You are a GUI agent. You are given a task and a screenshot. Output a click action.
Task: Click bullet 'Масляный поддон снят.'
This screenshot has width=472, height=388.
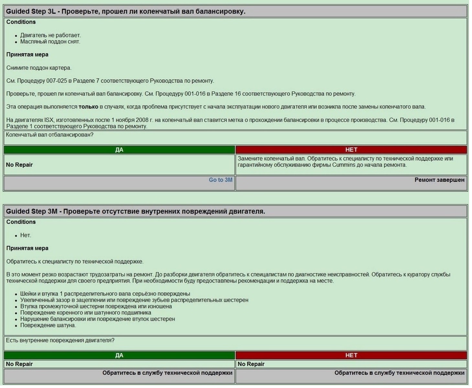(50, 42)
